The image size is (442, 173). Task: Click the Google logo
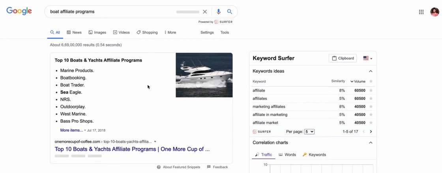coord(19,11)
